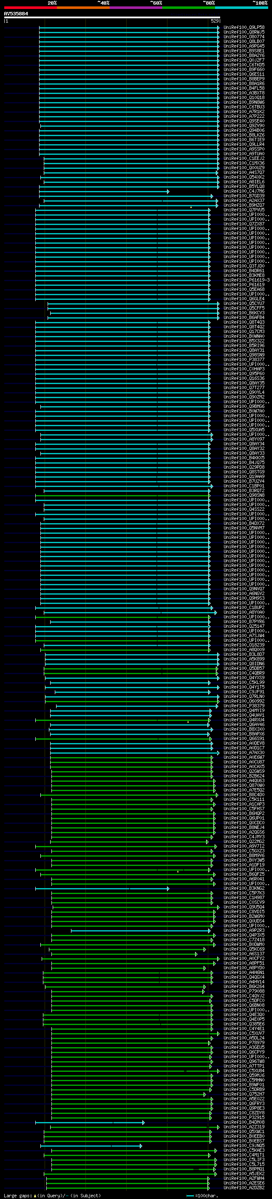This screenshot has width=272, height=1199.
Task: Click hit UniRef100_B9F660
Action: [x=244, y=69]
